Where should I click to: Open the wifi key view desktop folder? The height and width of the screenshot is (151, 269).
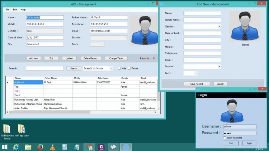point(22,131)
